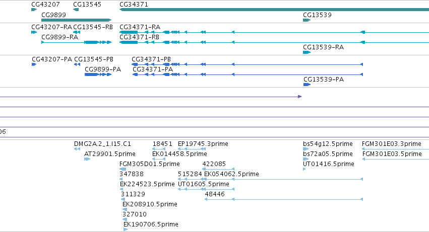The width and height of the screenshot is (429, 232).
Task: Select EST label 515284
Action: click(x=190, y=174)
